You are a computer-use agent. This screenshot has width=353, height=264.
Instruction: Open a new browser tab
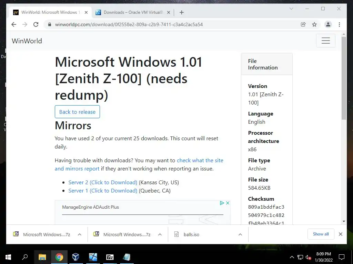(x=182, y=12)
